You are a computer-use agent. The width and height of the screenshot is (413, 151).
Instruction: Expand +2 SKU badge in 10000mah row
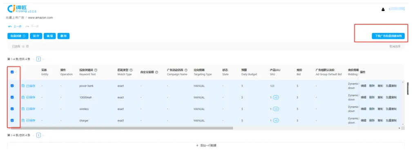[x=276, y=97]
